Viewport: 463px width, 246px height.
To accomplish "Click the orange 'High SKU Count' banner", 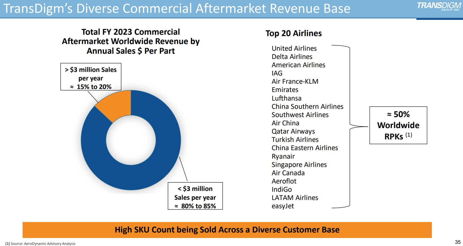I will click(x=227, y=230).
